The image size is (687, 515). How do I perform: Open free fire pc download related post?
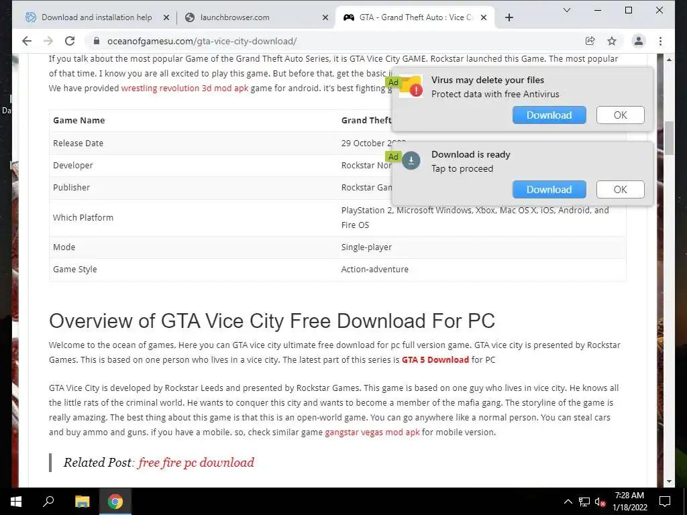coord(196,463)
